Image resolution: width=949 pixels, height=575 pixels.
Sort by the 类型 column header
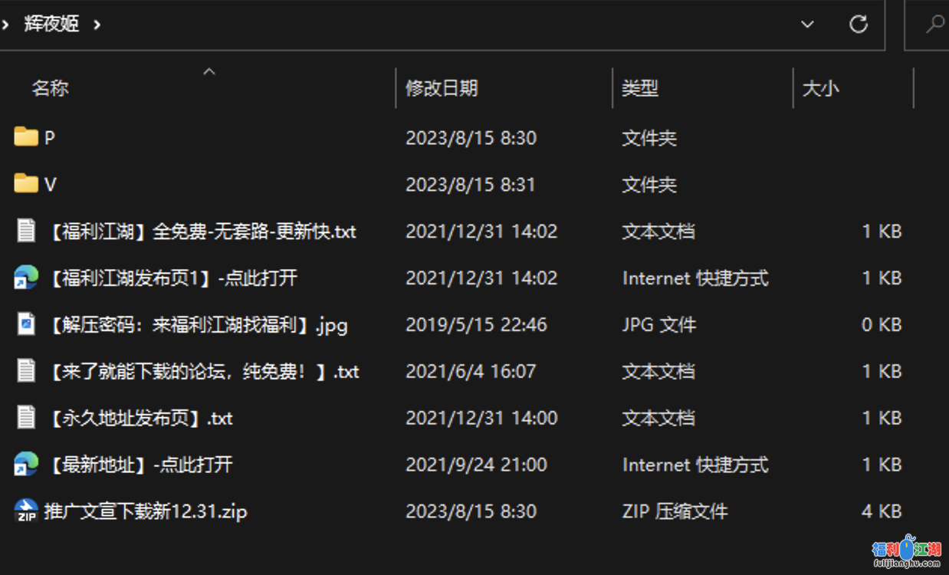(640, 88)
